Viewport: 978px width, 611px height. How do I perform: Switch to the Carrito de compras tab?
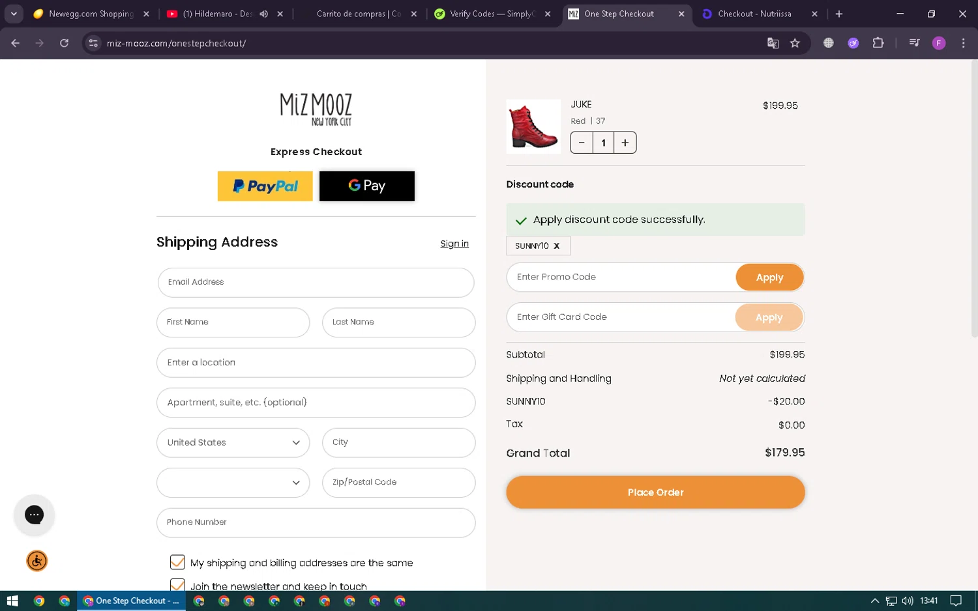(x=358, y=14)
